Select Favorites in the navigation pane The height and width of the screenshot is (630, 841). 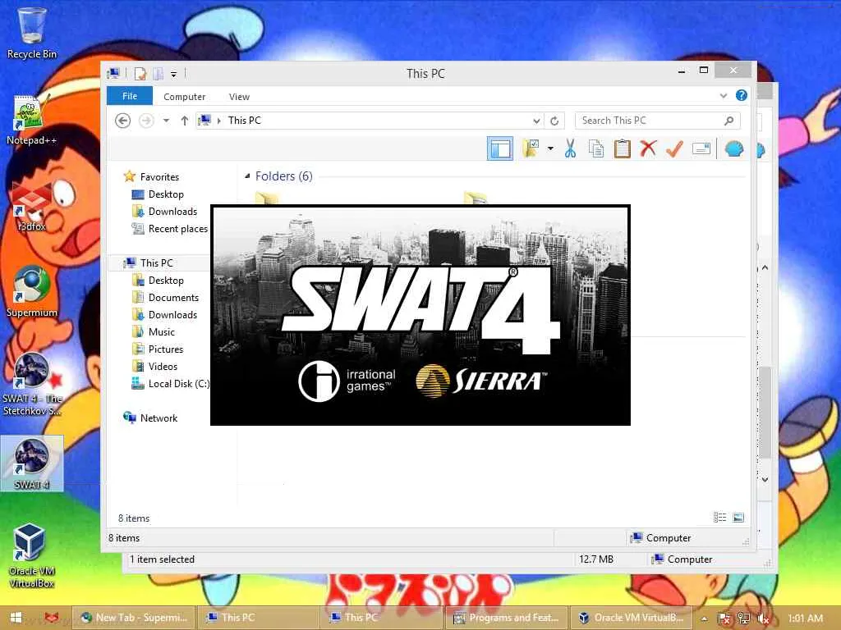pyautogui.click(x=159, y=177)
